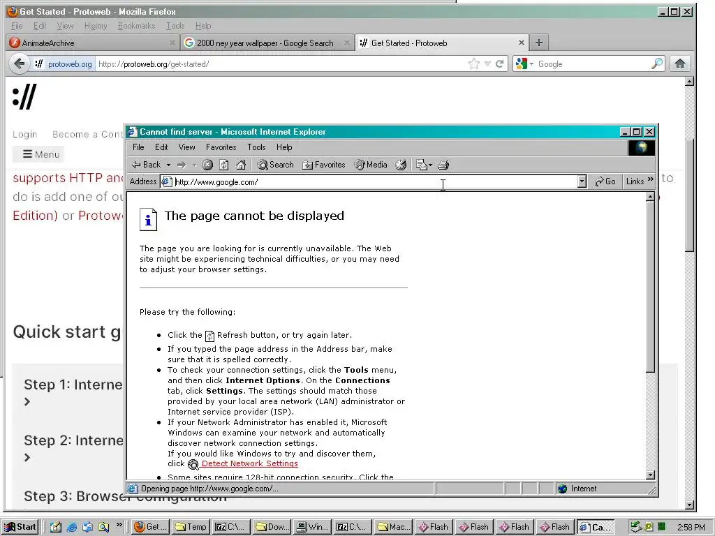Expand Step 1 Internet section chevron
The image size is (715, 536).
(27, 401)
